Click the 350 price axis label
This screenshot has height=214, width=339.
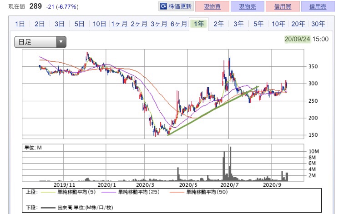click(x=313, y=66)
